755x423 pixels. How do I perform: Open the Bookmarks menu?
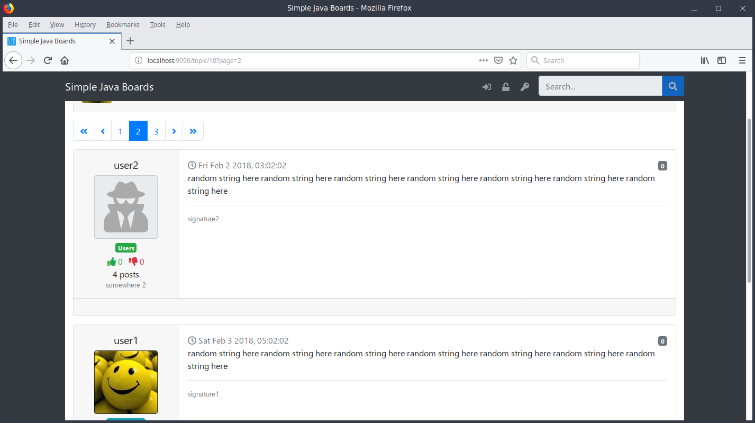tap(123, 24)
